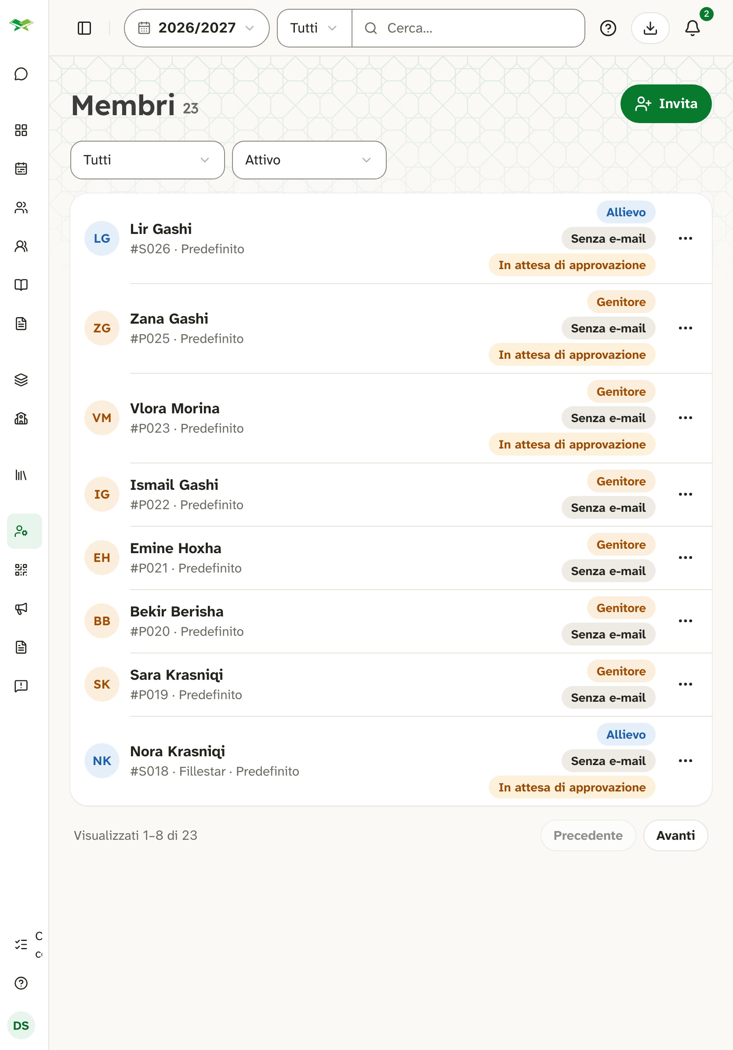Go to next page with Avanti
The image size is (733, 1050).
[675, 835]
